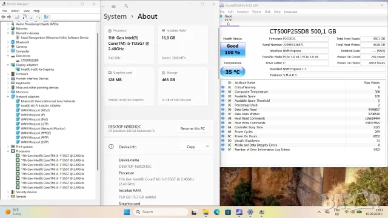Click the info icon beside Device info
Image resolution: width=388 pixels, height=218 pixels.
click(x=111, y=147)
